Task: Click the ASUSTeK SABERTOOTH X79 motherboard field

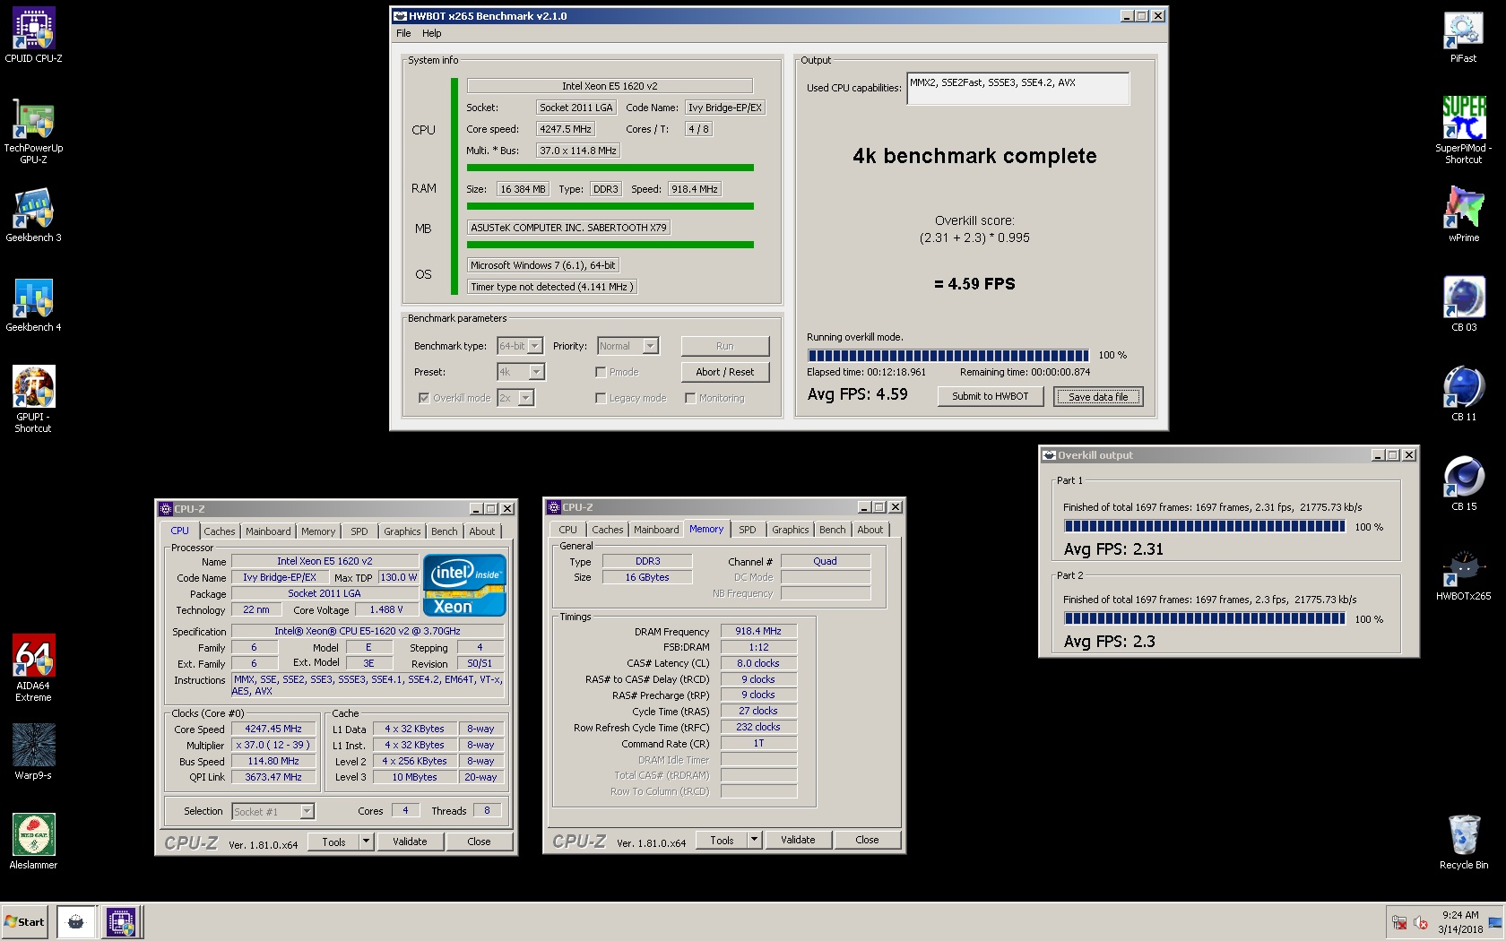Action: [568, 228]
